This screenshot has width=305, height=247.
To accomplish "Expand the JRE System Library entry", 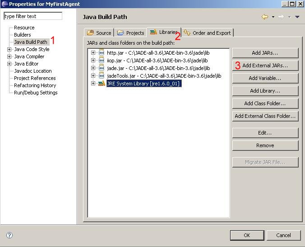I will coord(93,84).
